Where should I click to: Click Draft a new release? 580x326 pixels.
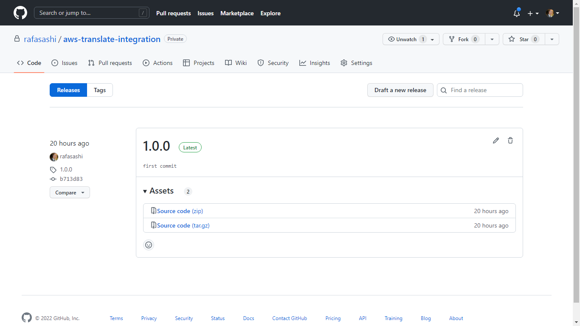click(x=400, y=90)
